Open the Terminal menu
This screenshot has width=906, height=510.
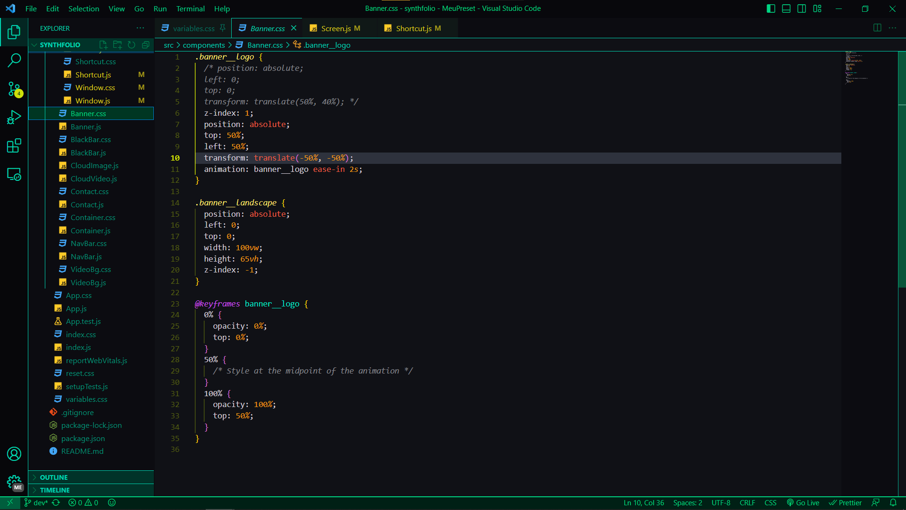click(190, 8)
